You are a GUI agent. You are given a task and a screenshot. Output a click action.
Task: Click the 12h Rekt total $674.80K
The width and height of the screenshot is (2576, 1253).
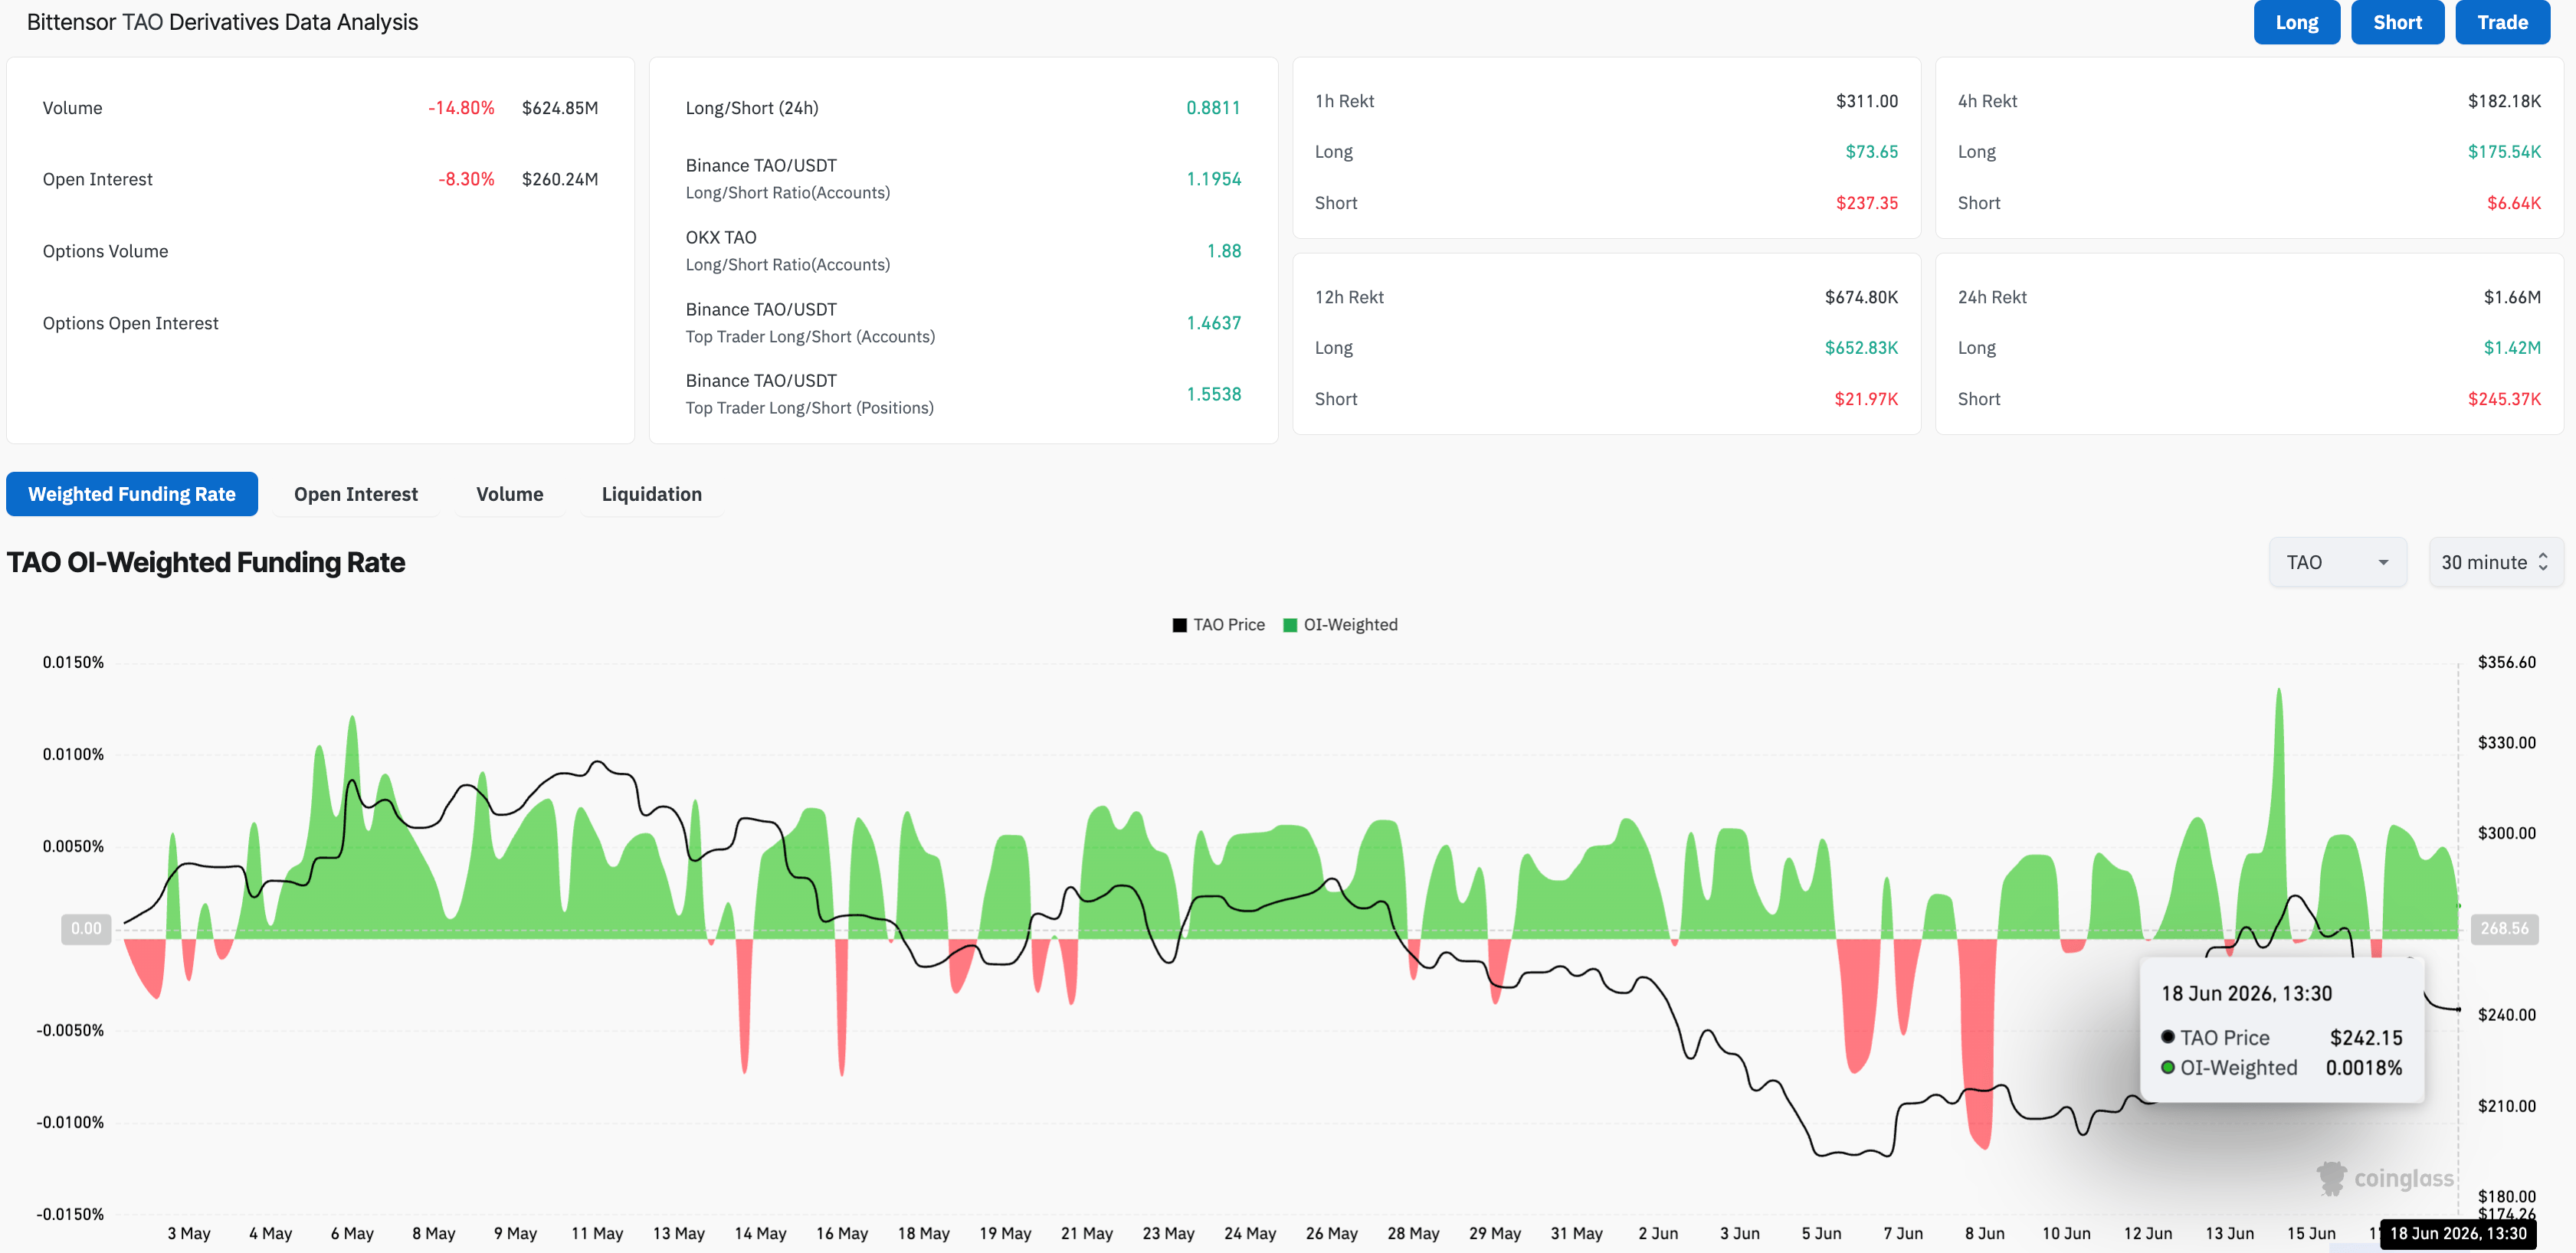point(1861,296)
